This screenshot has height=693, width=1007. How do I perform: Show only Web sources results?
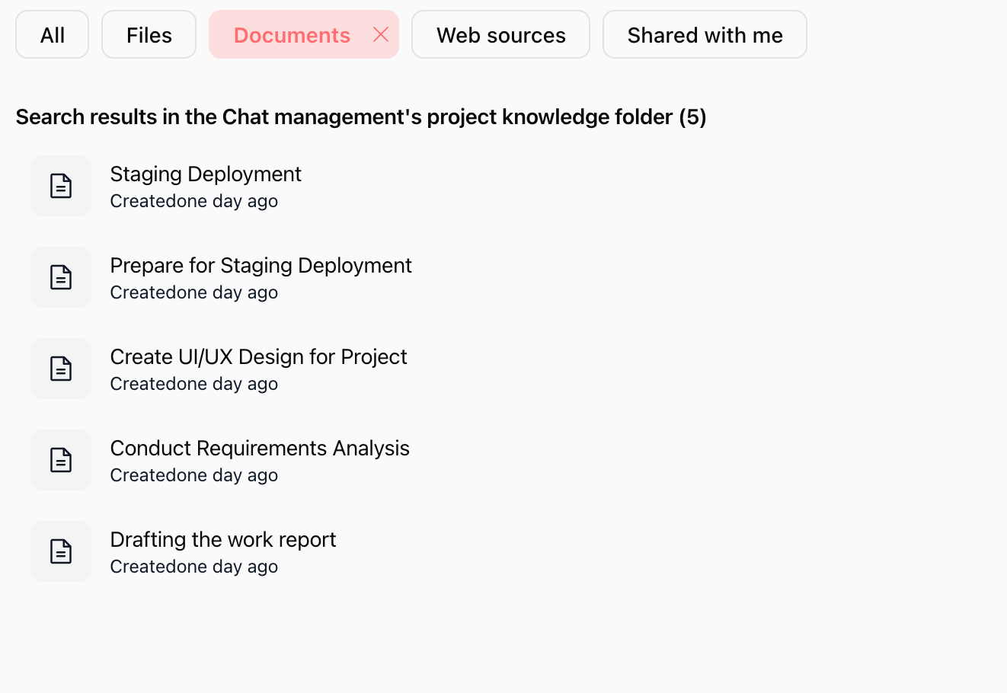[x=500, y=34]
